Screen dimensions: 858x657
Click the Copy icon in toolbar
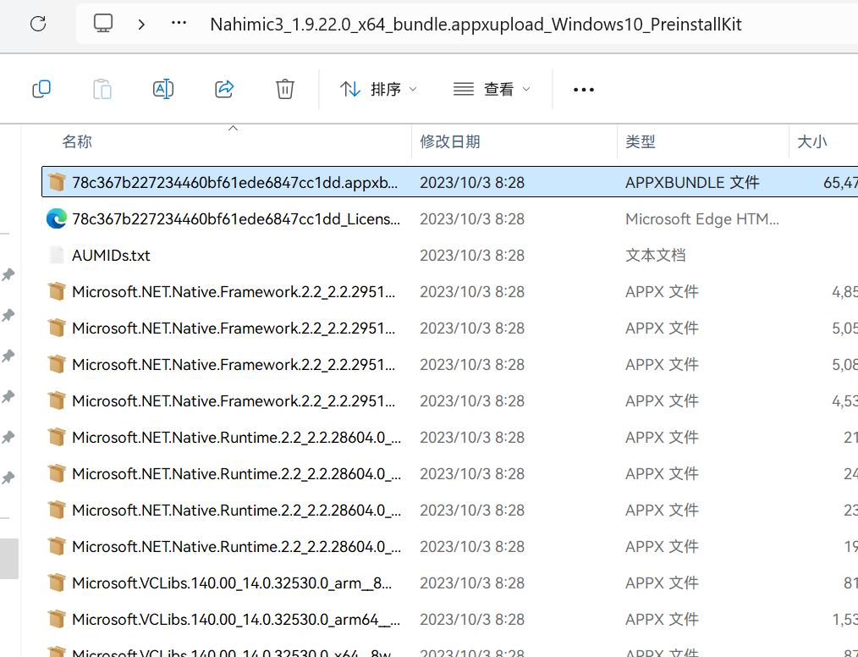point(41,89)
